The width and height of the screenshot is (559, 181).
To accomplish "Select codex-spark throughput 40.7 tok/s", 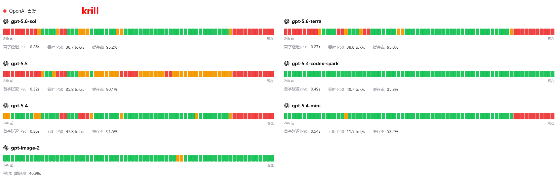I will click(x=356, y=90).
